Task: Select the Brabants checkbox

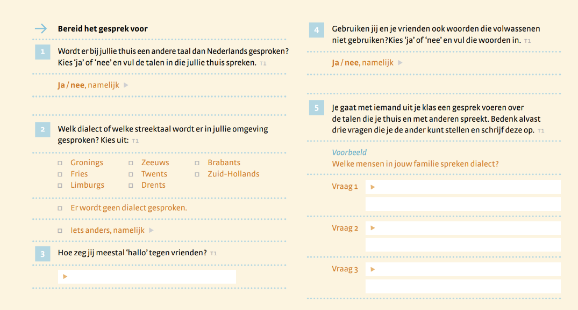Action: coord(197,163)
